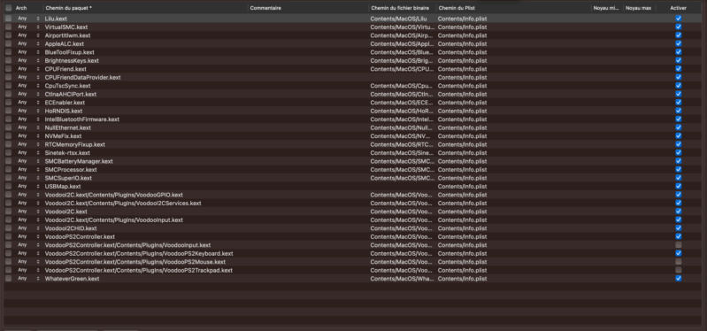Toggle Activer for VoodooPS2Keyboard.kext

pos(678,253)
